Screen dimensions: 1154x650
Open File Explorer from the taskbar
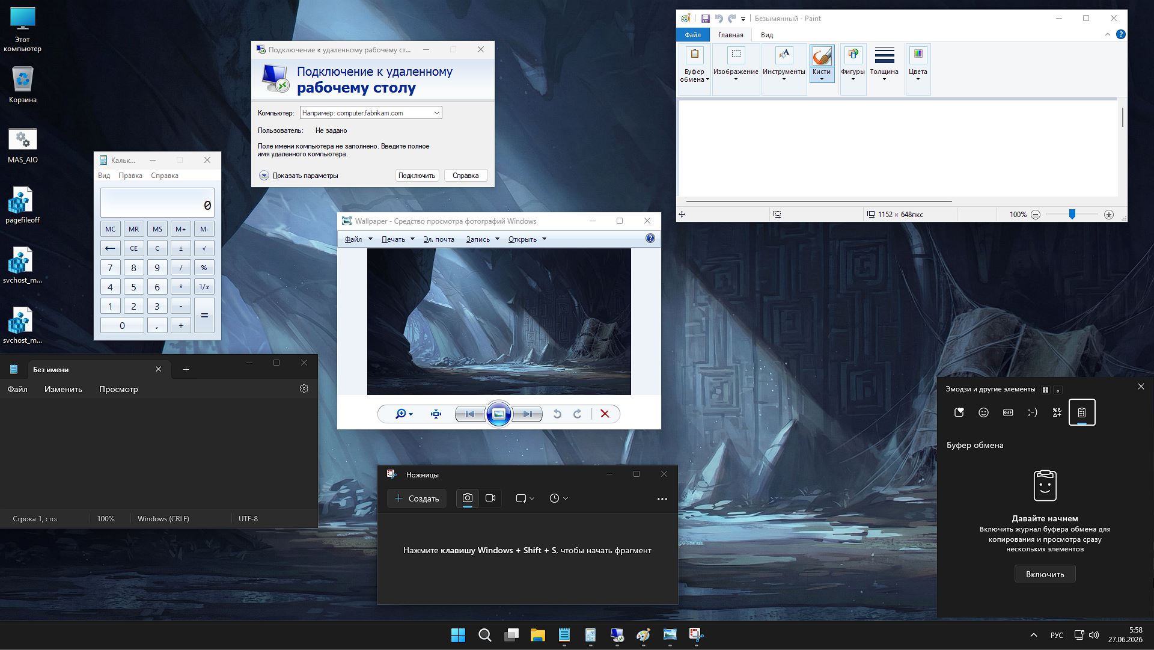tap(537, 635)
